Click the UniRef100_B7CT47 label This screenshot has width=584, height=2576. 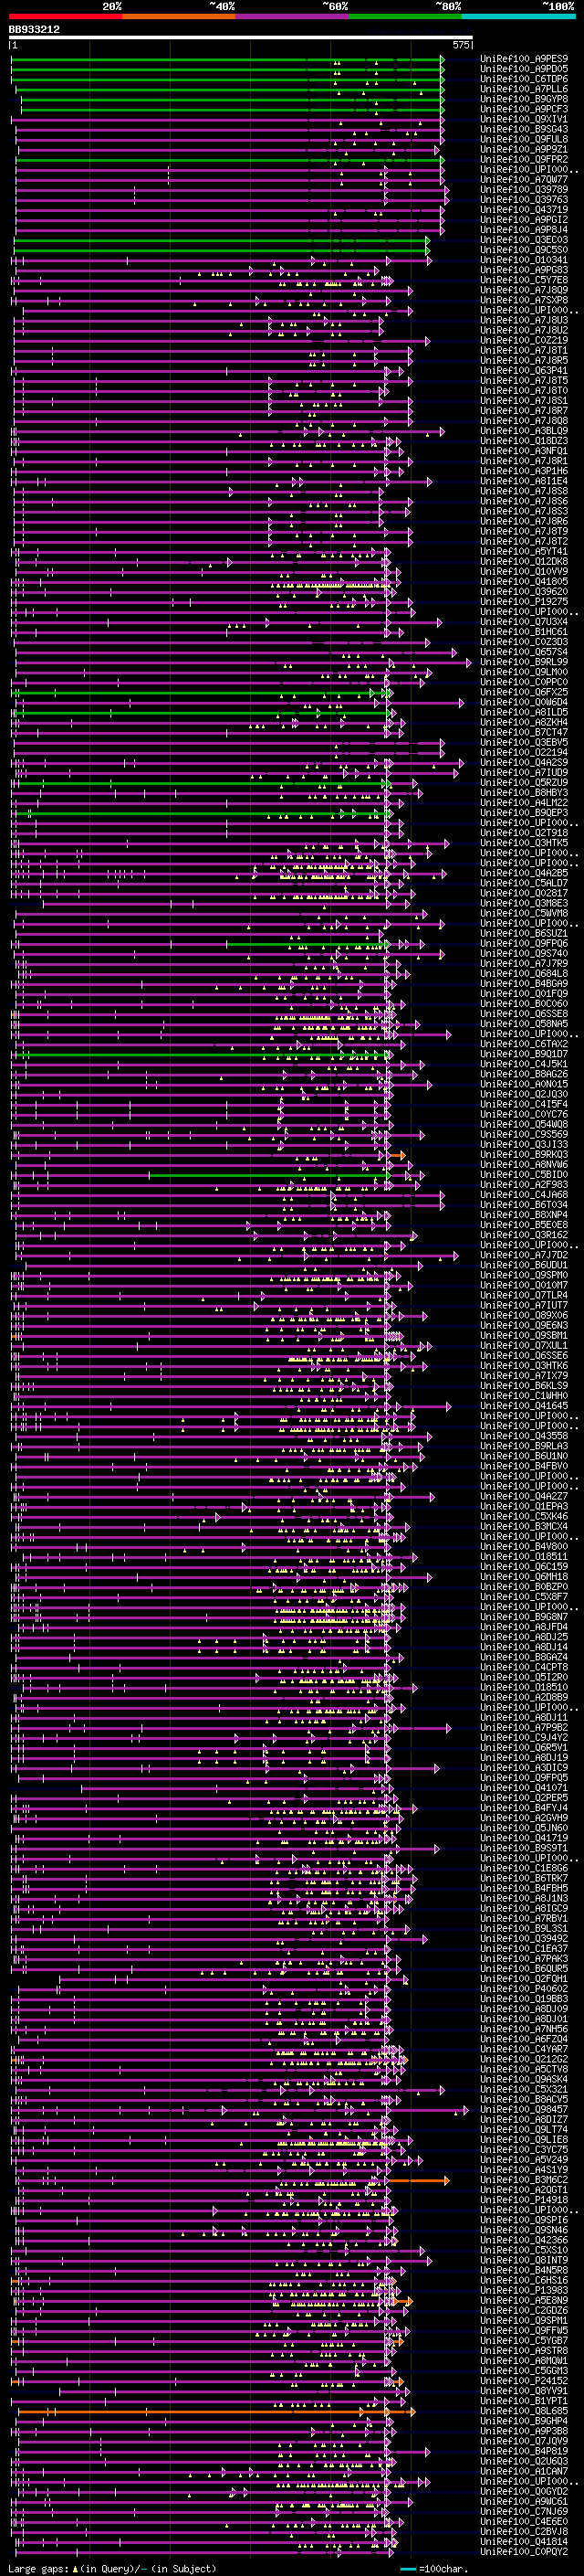(x=523, y=733)
